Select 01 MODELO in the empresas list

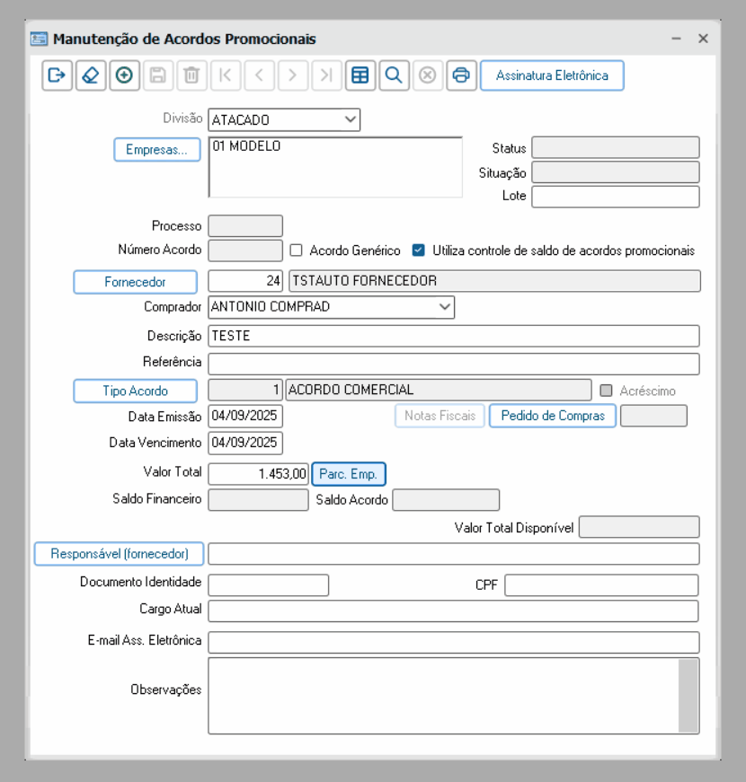[246, 146]
